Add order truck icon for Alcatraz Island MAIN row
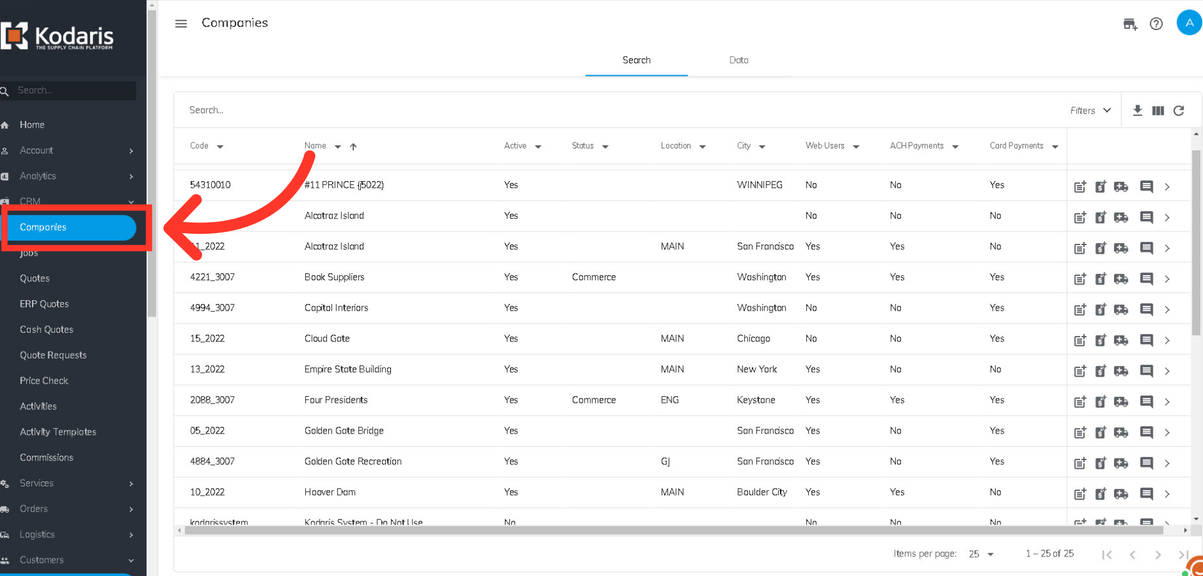 click(1121, 248)
